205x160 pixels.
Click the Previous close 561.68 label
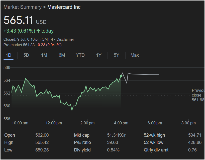click(198, 95)
